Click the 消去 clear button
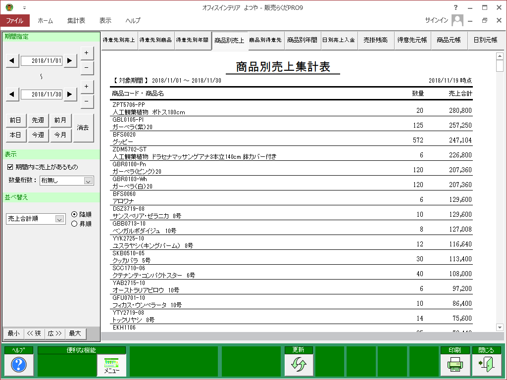The image size is (507, 380). click(83, 128)
